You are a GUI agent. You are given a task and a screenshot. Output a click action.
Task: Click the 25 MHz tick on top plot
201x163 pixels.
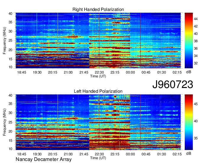[x=10, y=40]
